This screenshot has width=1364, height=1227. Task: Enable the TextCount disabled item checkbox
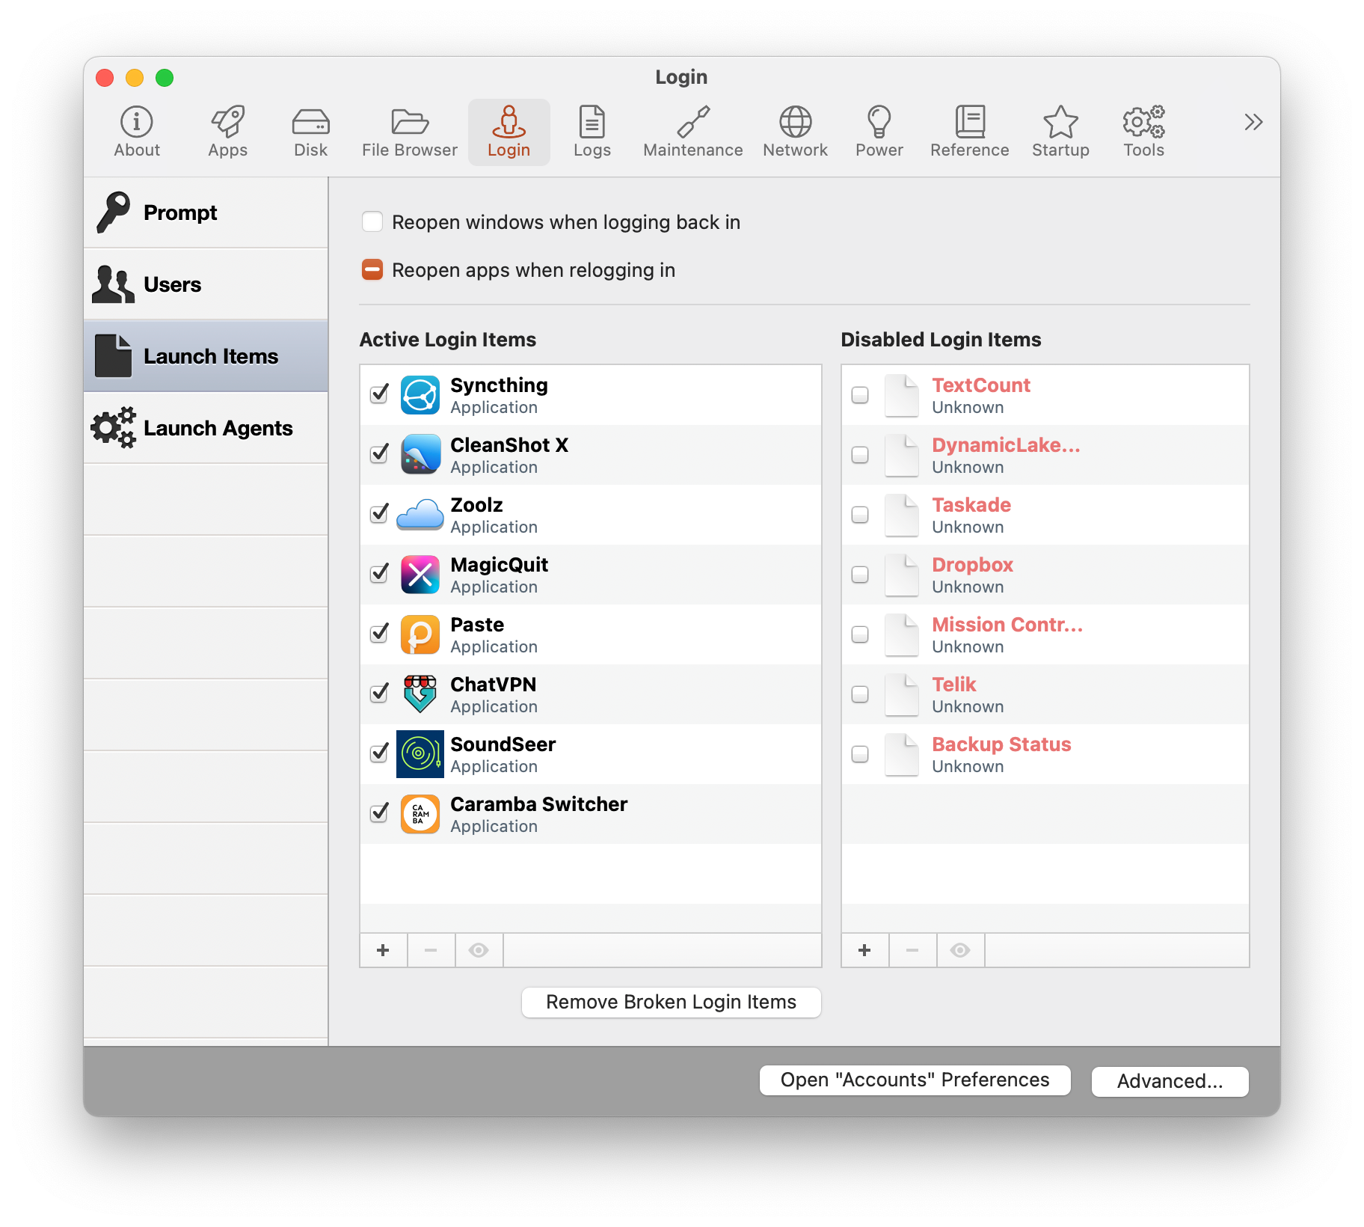(x=861, y=395)
